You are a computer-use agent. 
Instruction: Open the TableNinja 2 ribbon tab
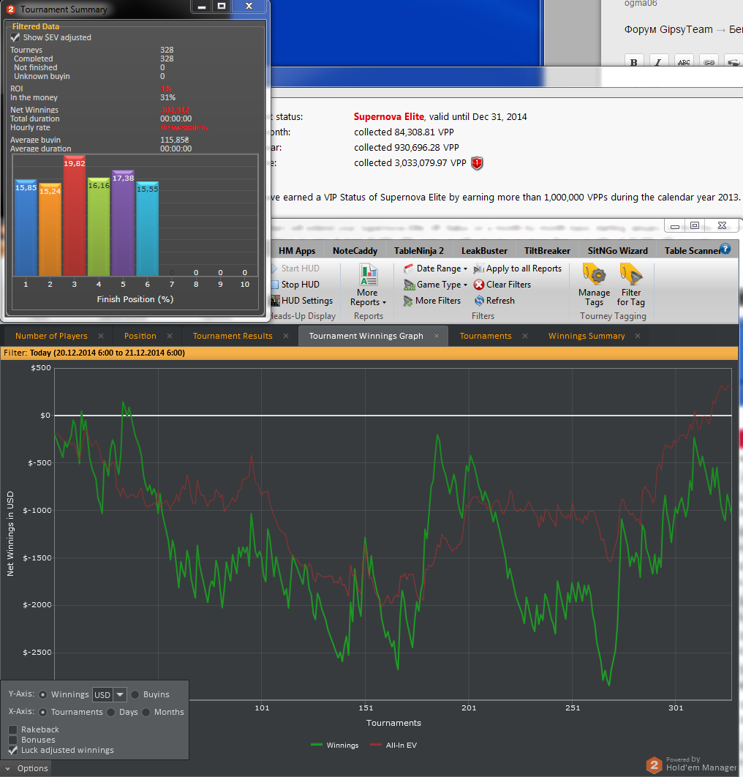point(418,251)
